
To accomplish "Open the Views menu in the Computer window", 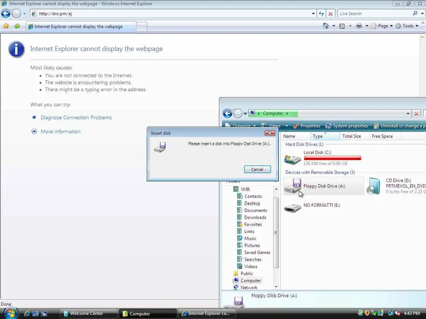I will pyautogui.click(x=274, y=126).
